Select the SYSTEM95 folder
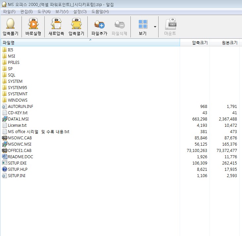Image resolution: width=242 pixels, height=236 pixels. pos(17,87)
